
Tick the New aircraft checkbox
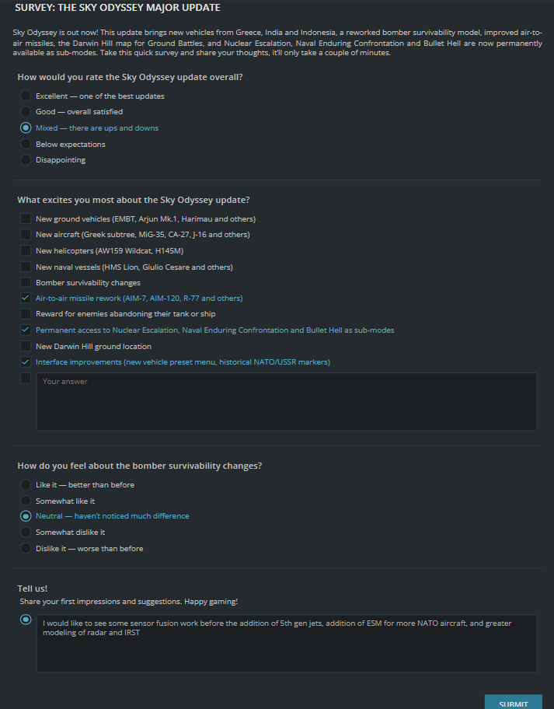coord(26,234)
